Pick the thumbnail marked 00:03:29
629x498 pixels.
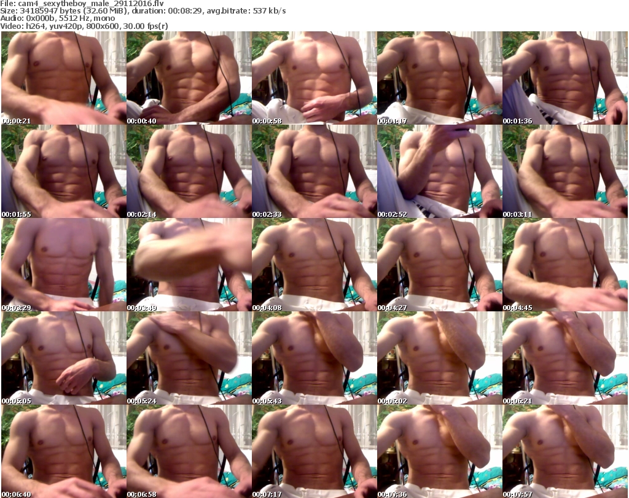pyautogui.click(x=64, y=265)
